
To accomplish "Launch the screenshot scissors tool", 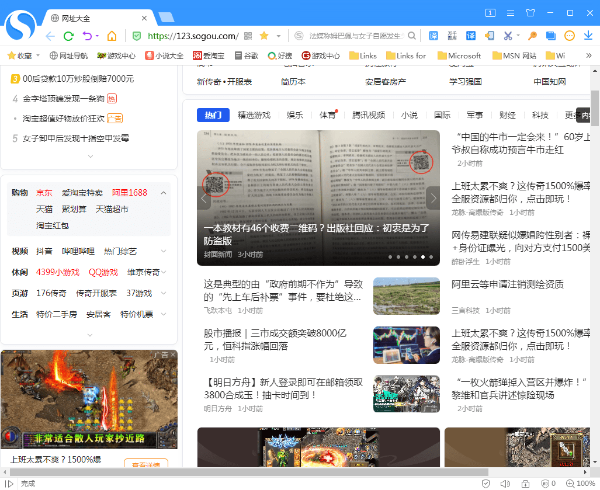I will (508, 36).
